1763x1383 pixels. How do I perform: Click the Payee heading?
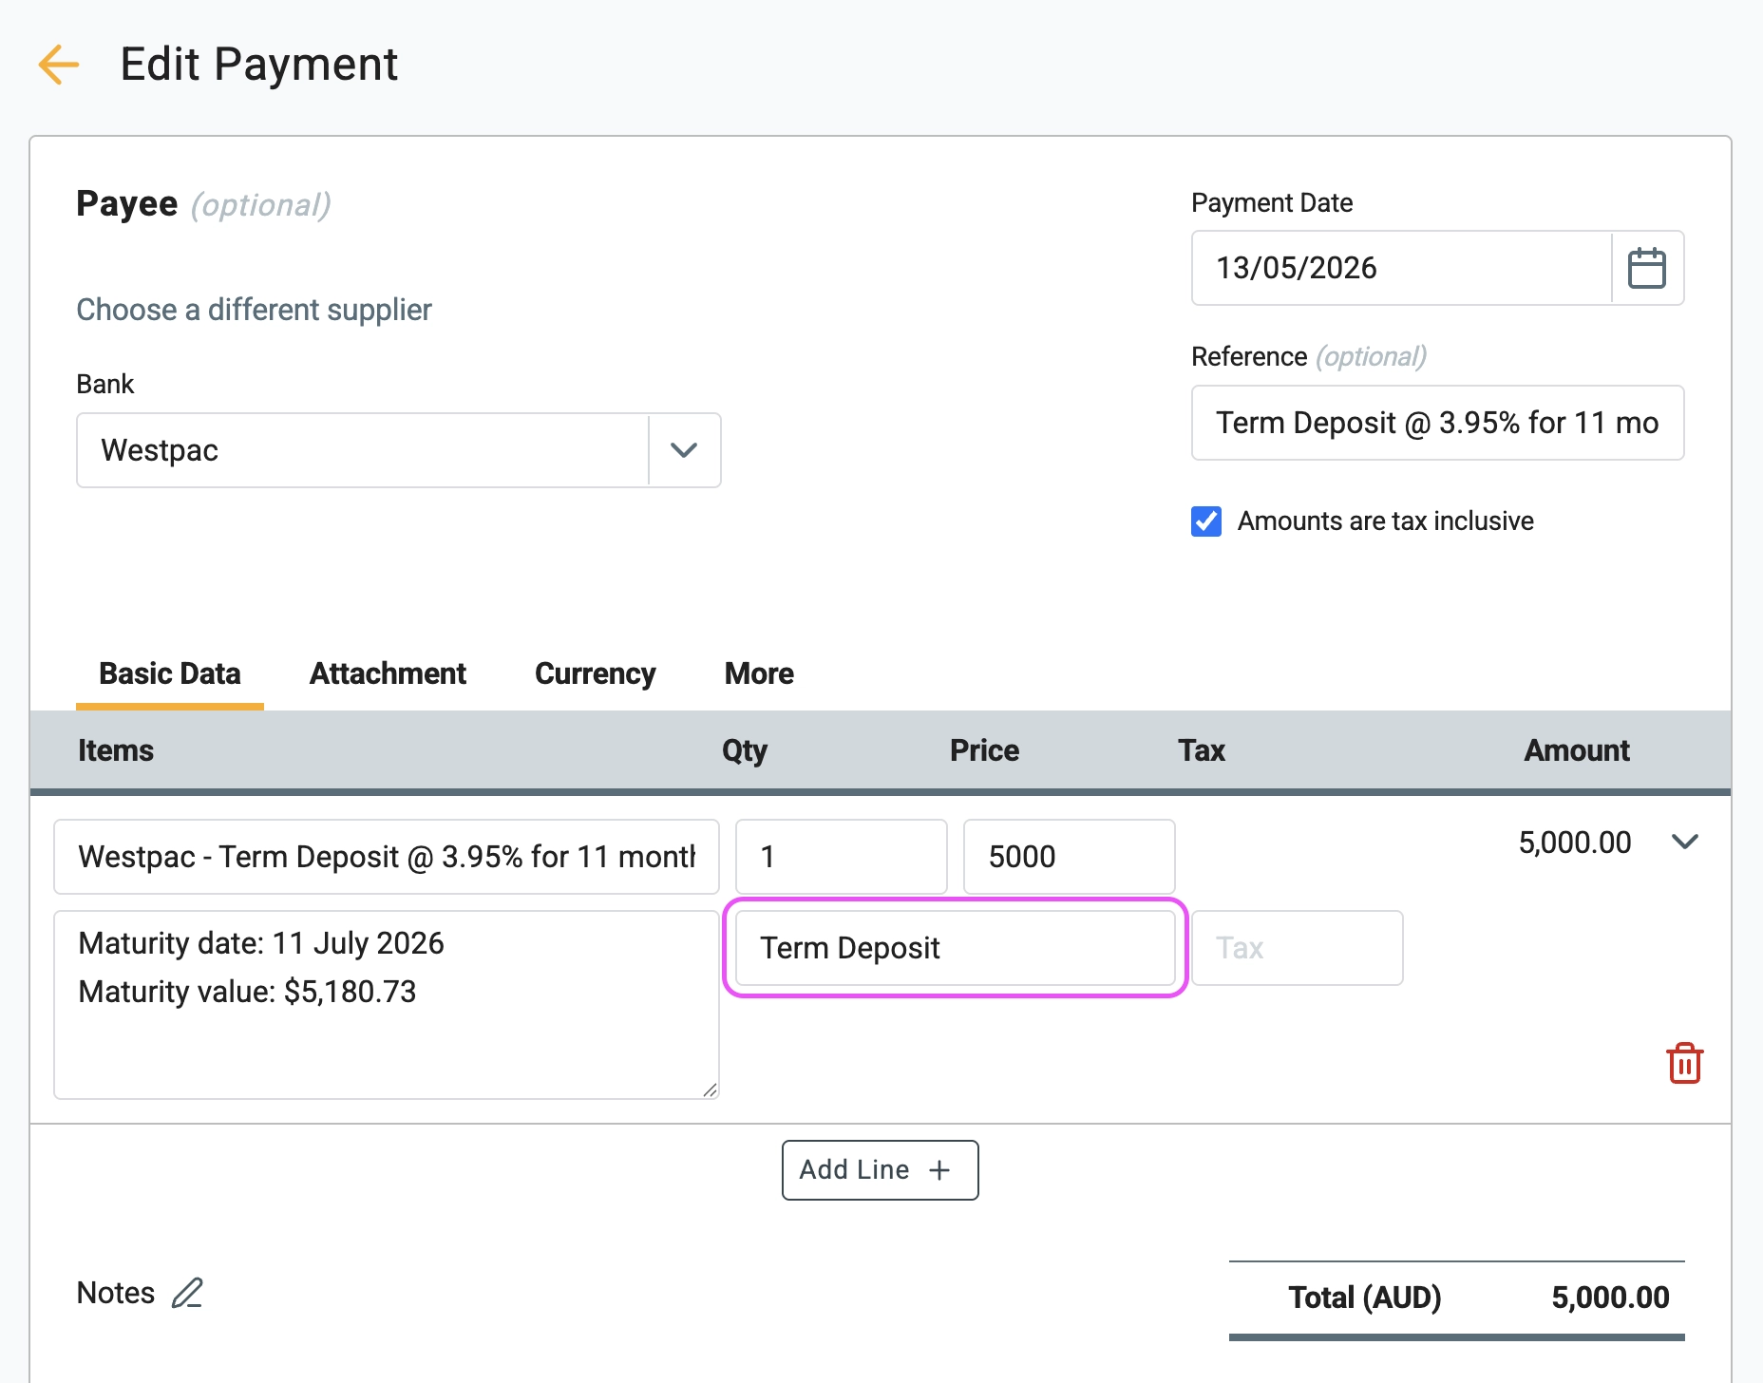(x=127, y=204)
